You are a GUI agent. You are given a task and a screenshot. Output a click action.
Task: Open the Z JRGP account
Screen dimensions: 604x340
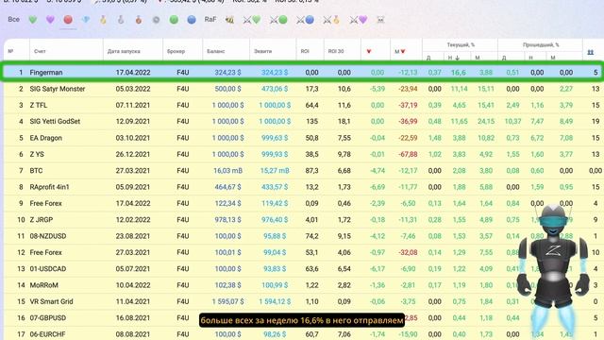click(x=42, y=219)
